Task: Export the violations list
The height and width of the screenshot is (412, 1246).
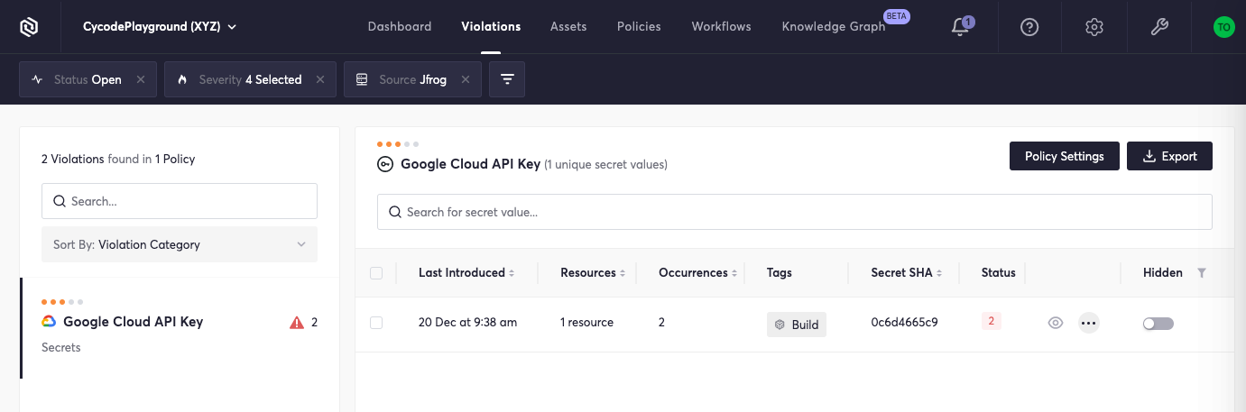Action: tap(1169, 156)
